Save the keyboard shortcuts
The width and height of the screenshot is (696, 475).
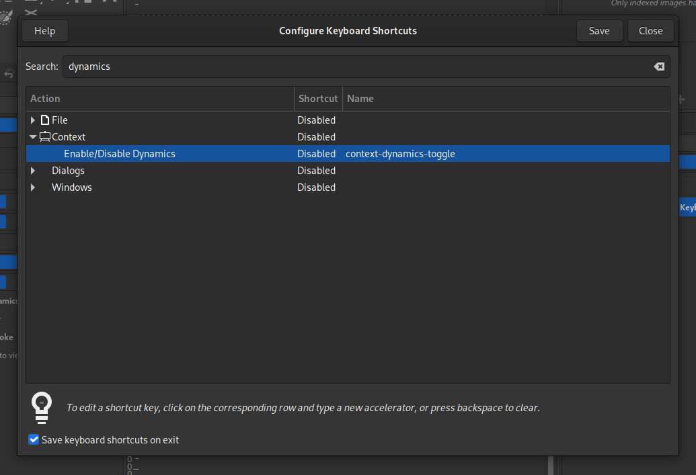[x=599, y=30]
